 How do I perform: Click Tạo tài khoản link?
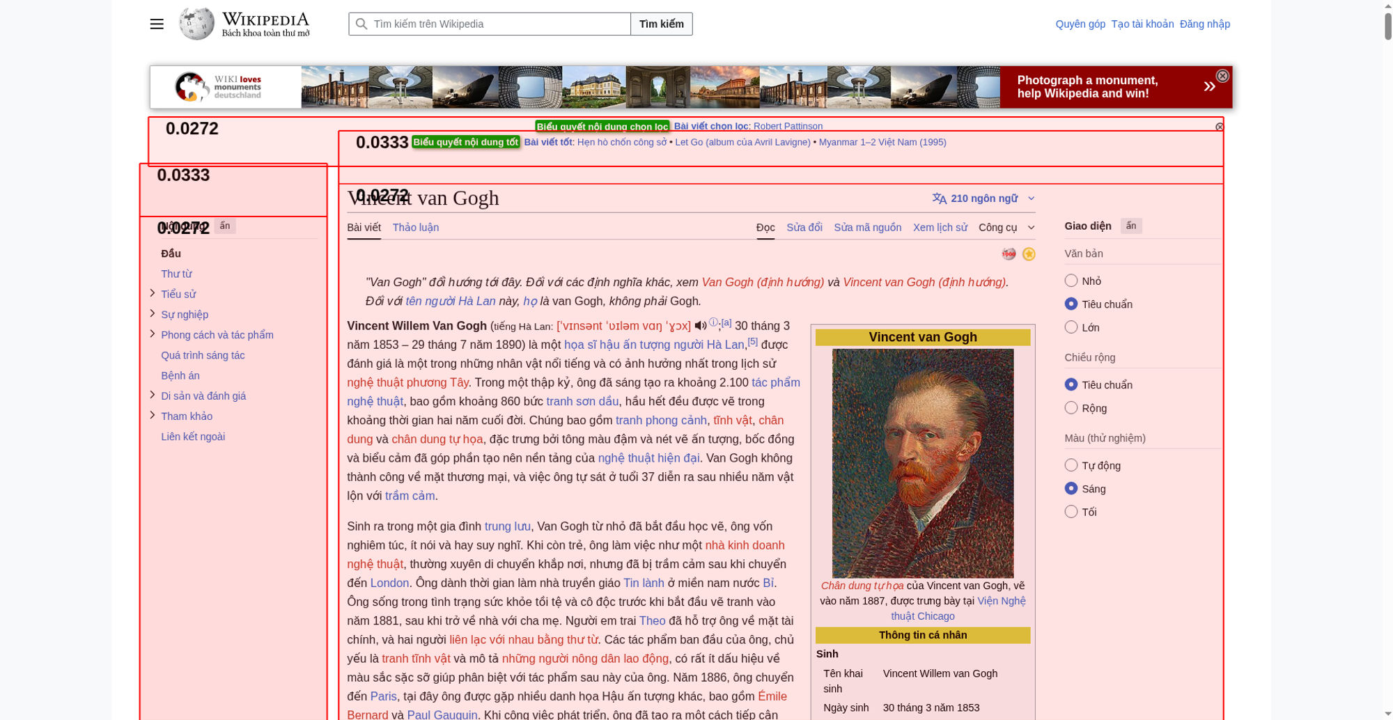[1142, 24]
